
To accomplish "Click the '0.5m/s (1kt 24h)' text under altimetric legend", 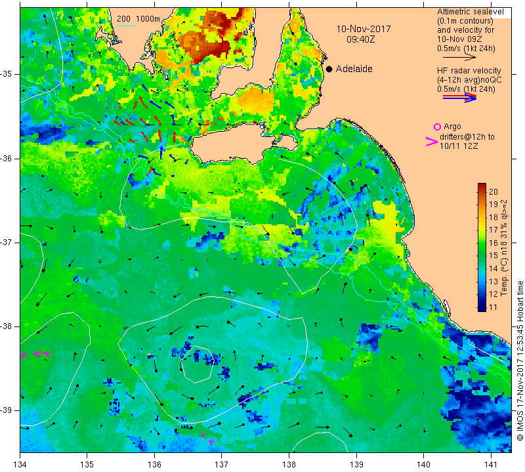I will [466, 49].
